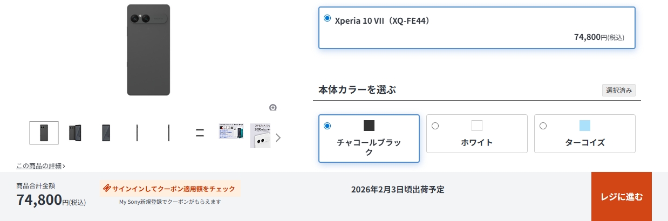
Task: Proceed with the レジに進む button
Action: pos(622,197)
